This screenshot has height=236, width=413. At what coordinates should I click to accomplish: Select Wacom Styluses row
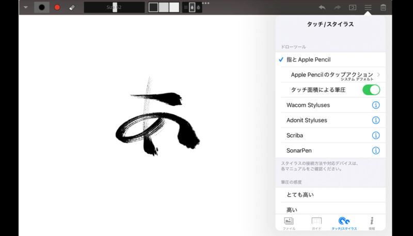pyautogui.click(x=330, y=105)
